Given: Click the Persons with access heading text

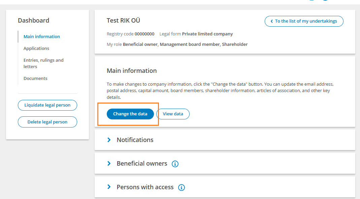Looking at the screenshot, I should point(145,187).
